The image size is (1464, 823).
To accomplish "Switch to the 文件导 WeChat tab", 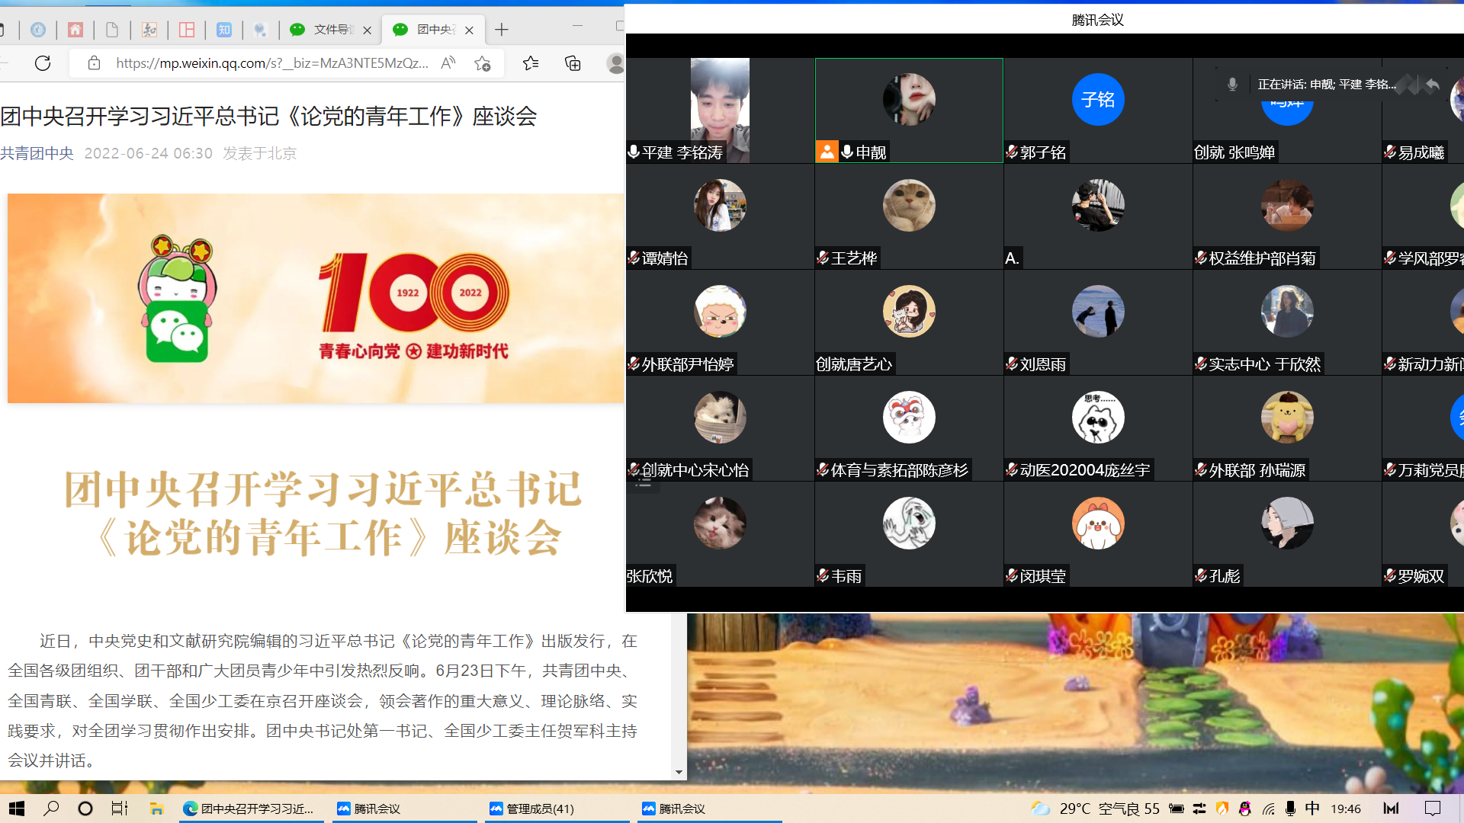I will tap(328, 30).
